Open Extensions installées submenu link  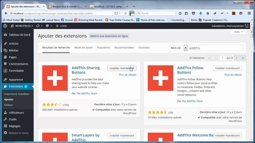[x=17, y=94]
